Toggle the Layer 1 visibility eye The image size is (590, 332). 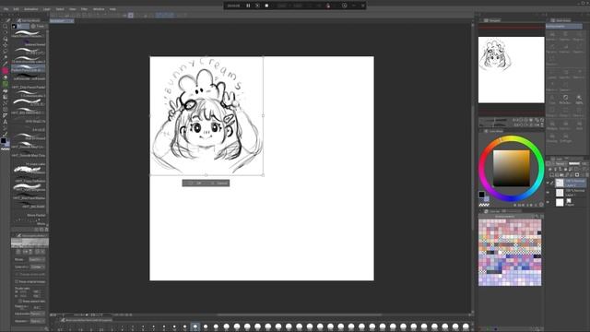548,193
